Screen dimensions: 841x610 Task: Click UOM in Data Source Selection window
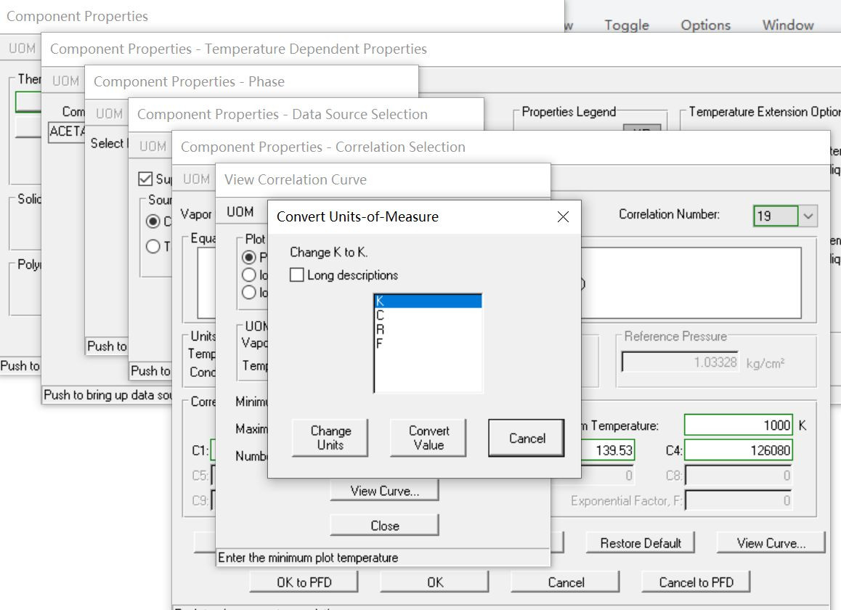pos(153,147)
